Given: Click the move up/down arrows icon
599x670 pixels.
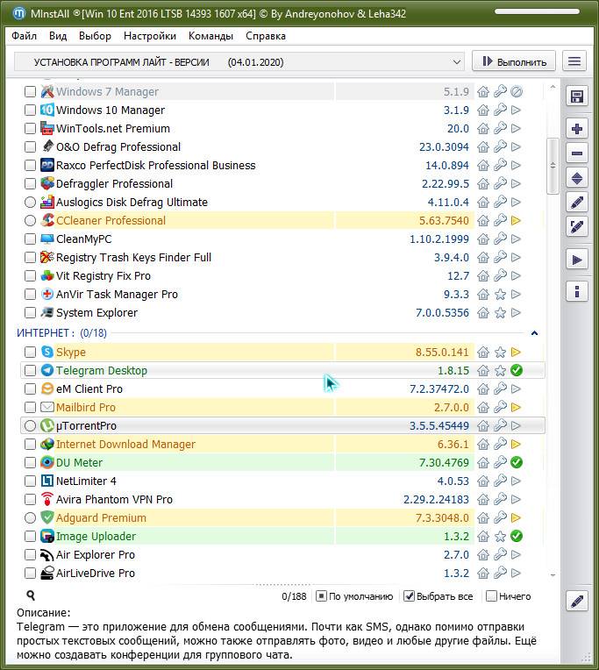Looking at the screenshot, I should click(x=577, y=178).
